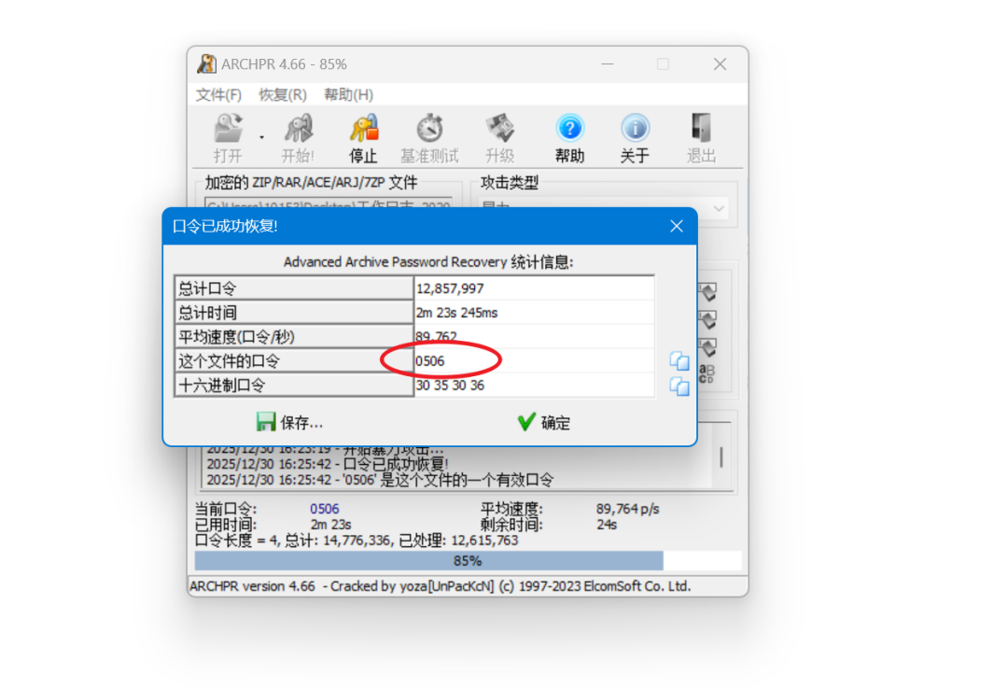The image size is (1008, 688).
Task: Close the ARCHPR main window
Action: click(x=720, y=63)
